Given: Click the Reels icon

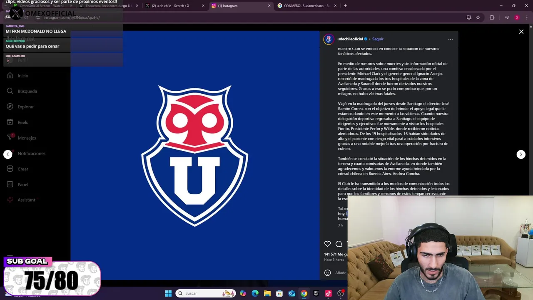Looking at the screenshot, I should (10, 122).
